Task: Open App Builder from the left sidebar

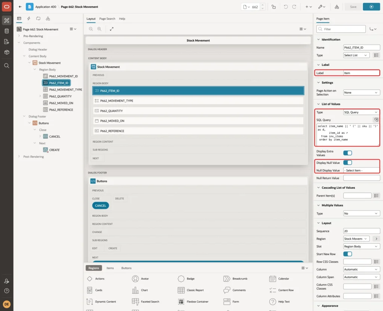Action: tap(7, 21)
